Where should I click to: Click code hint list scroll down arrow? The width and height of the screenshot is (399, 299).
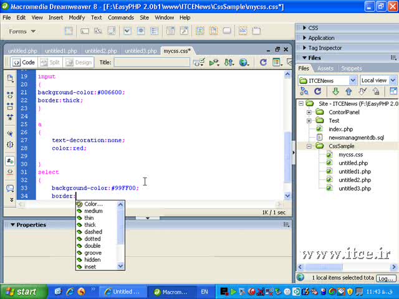120,266
